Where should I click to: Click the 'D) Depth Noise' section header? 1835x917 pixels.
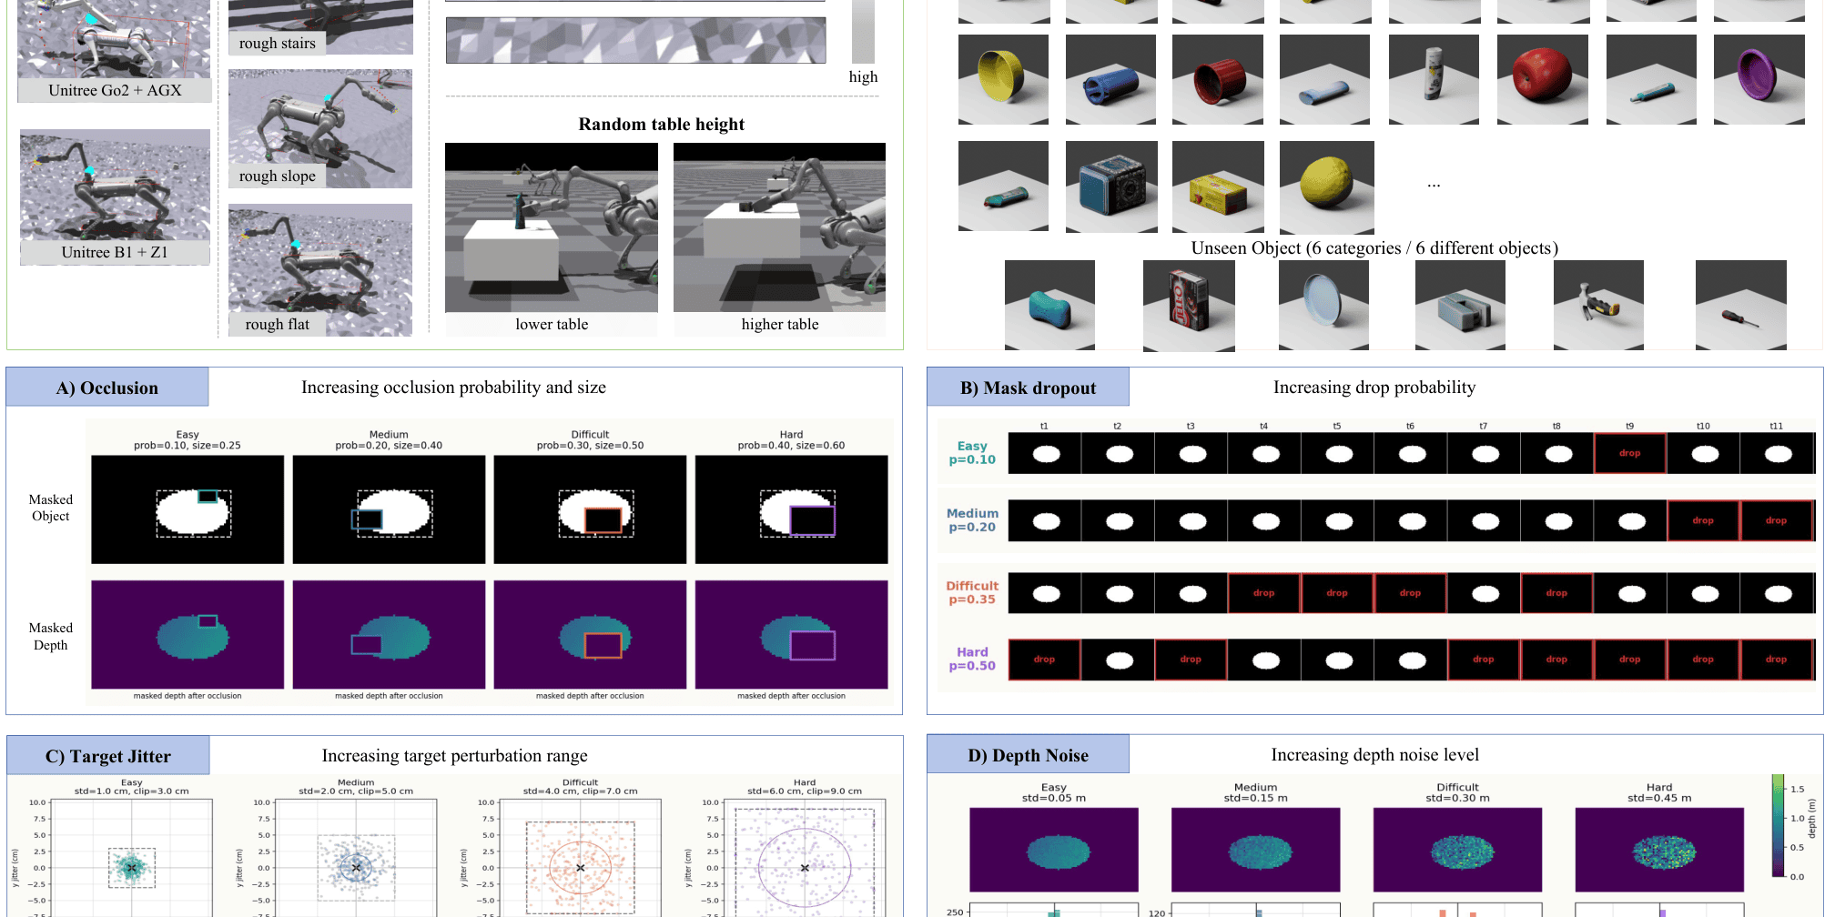(x=1029, y=755)
